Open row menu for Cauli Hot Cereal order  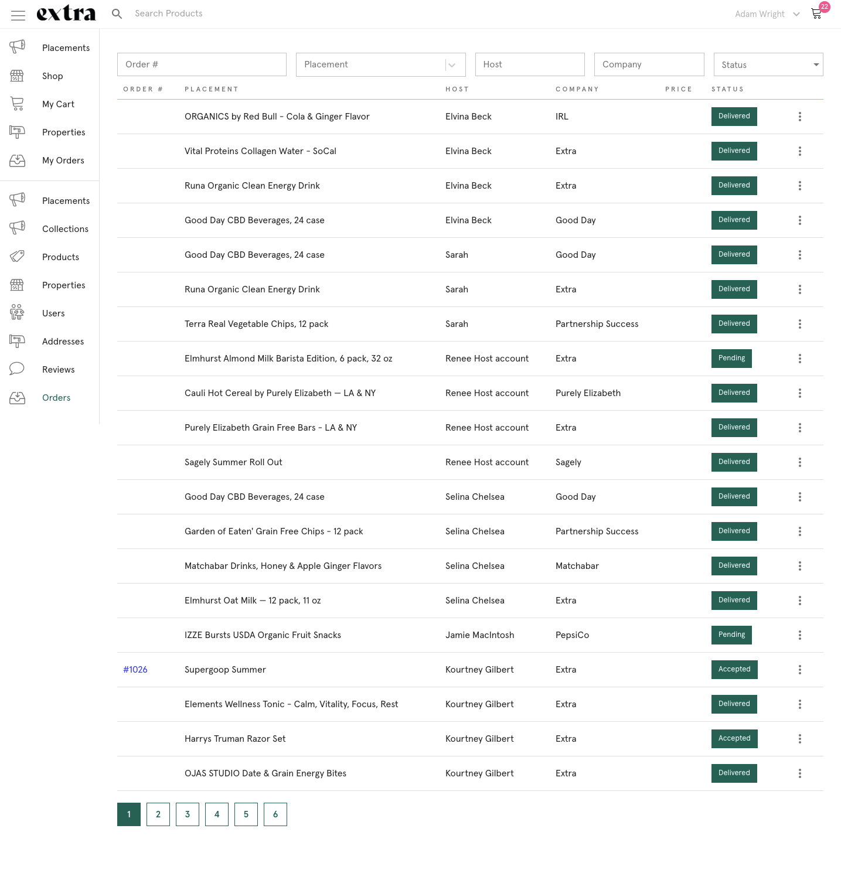799,393
